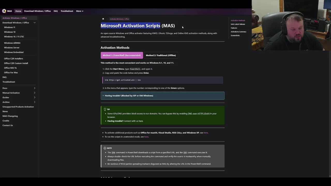Viewport: 331px width, 186px height.
Task: Open the Office C2R Installers link
Action: 13,59
